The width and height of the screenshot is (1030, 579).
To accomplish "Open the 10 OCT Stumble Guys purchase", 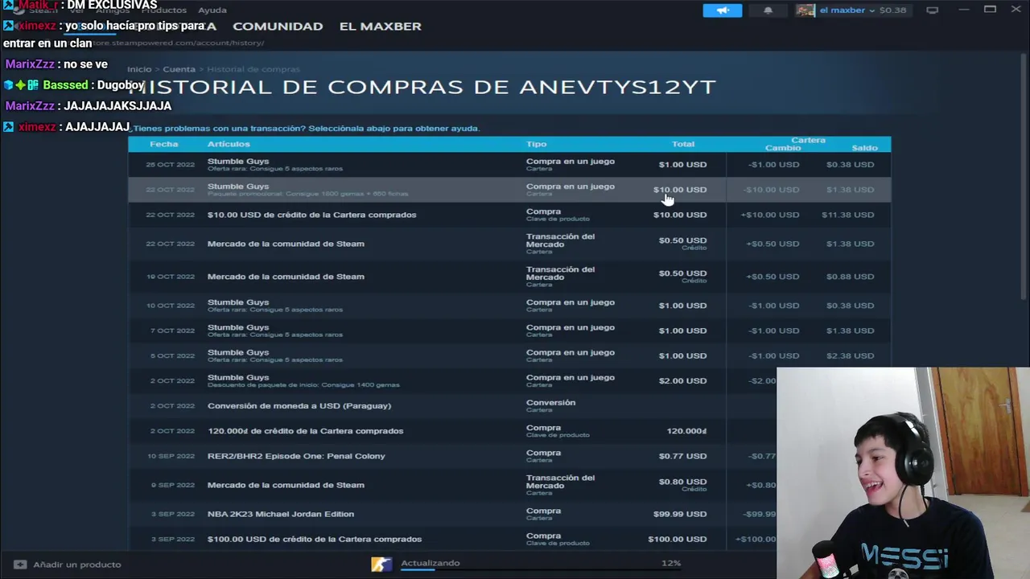I will click(x=509, y=306).
